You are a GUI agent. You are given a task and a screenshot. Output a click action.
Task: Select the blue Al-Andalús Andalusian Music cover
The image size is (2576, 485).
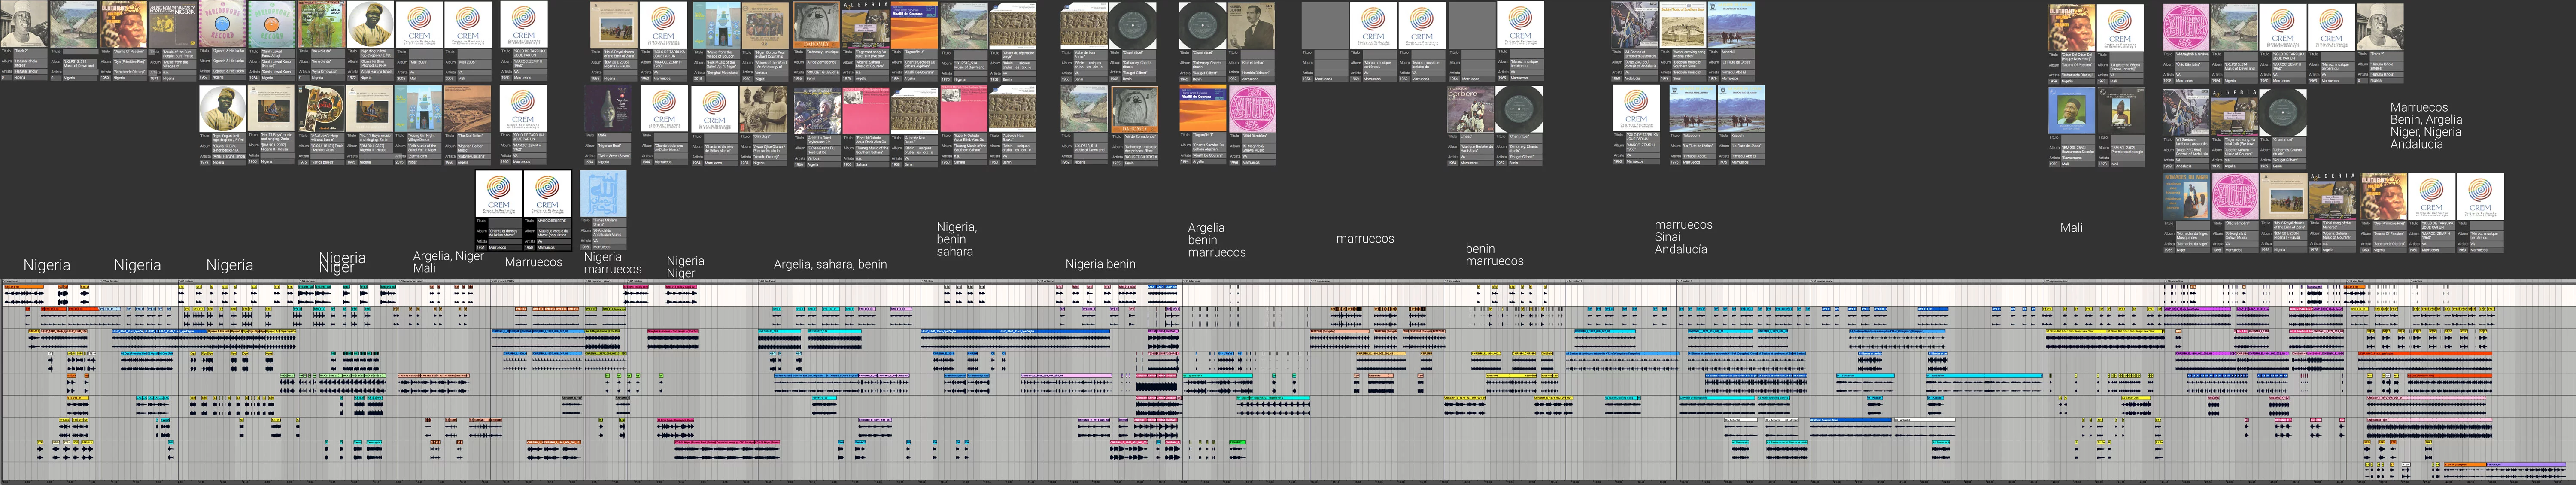click(603, 193)
